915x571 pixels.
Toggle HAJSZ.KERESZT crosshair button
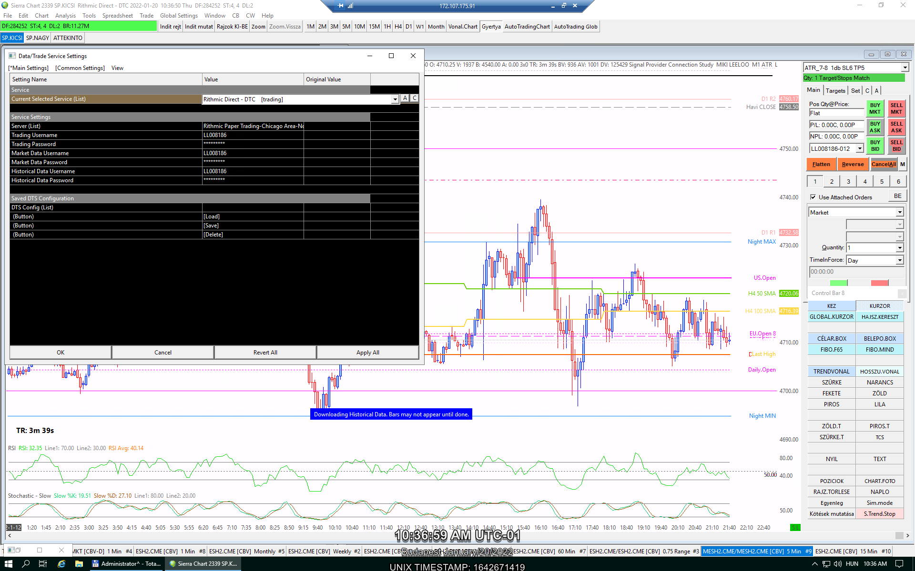pyautogui.click(x=880, y=317)
